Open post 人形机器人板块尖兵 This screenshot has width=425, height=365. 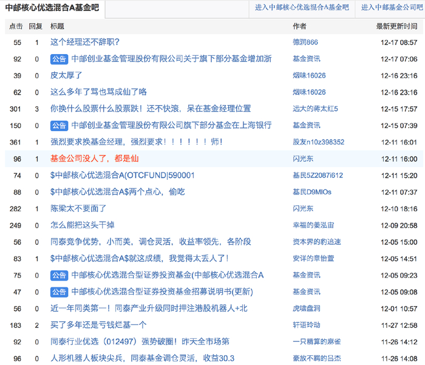coord(142,358)
